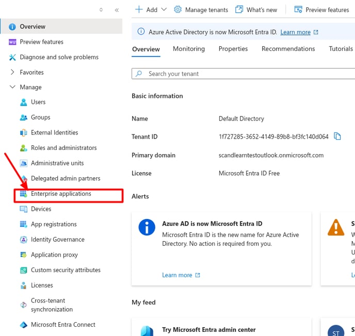Viewport: 355px width, 336px height.
Task: Click the Microsoft Entra Connect icon
Action: 23,325
